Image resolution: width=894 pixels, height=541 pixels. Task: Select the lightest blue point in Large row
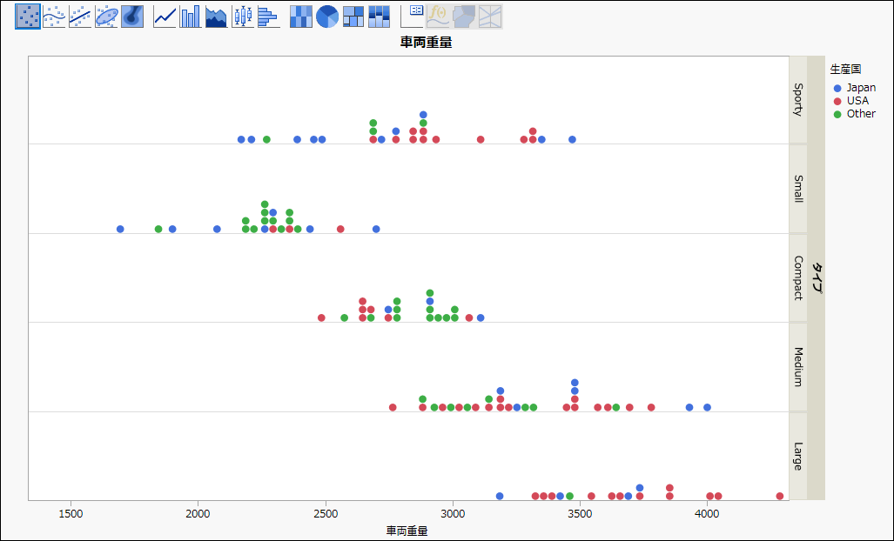500,496
